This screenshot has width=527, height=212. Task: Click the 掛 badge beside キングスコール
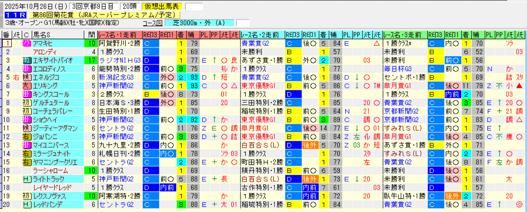[x=26, y=94]
